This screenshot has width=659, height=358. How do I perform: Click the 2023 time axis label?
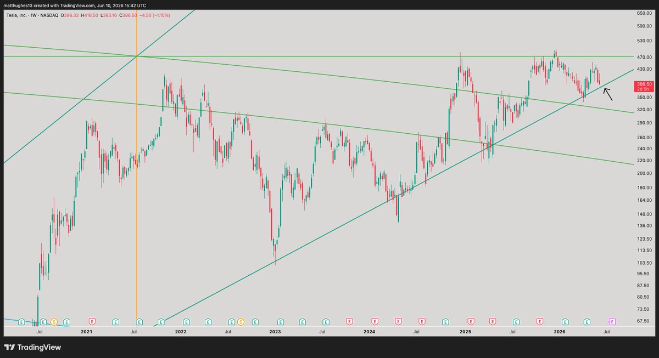(x=275, y=332)
